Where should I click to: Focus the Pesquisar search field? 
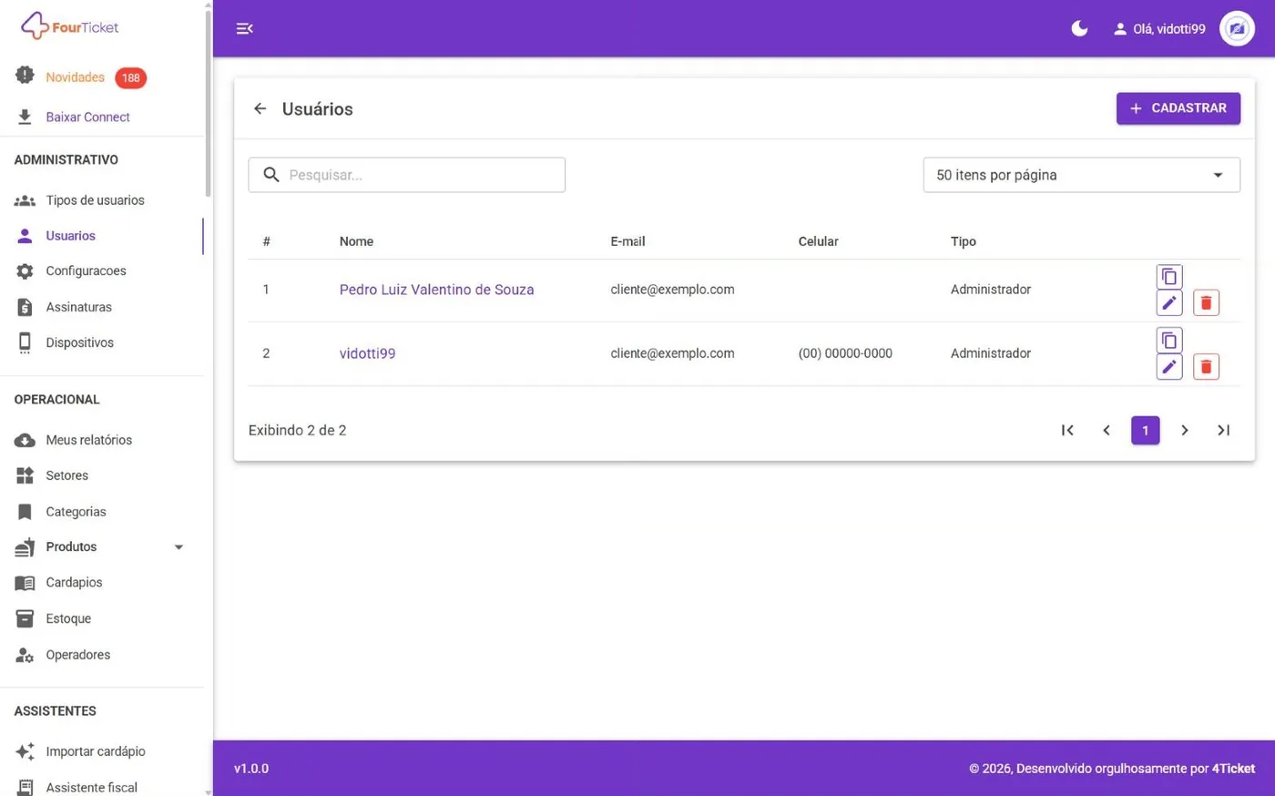click(x=406, y=175)
